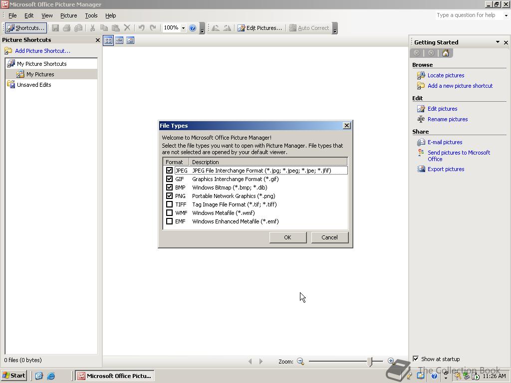
Task: Check the TIFF file type checkbox
Action: tap(169, 204)
